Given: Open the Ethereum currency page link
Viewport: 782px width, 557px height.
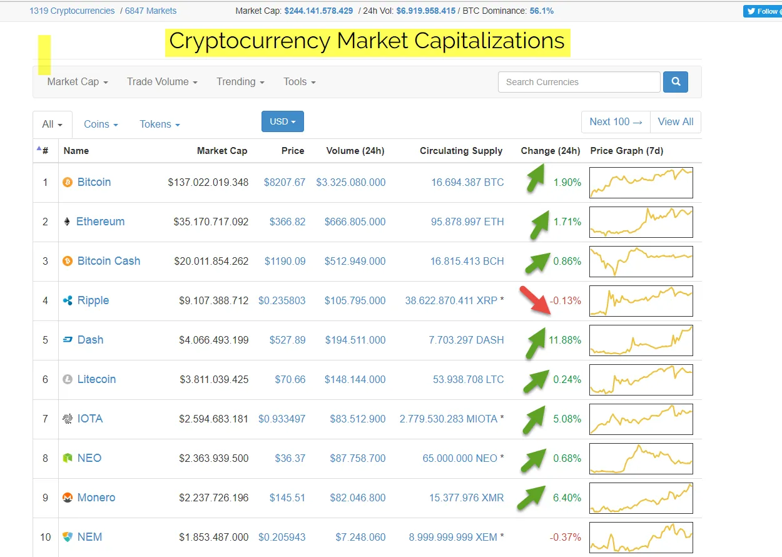Looking at the screenshot, I should [x=100, y=222].
